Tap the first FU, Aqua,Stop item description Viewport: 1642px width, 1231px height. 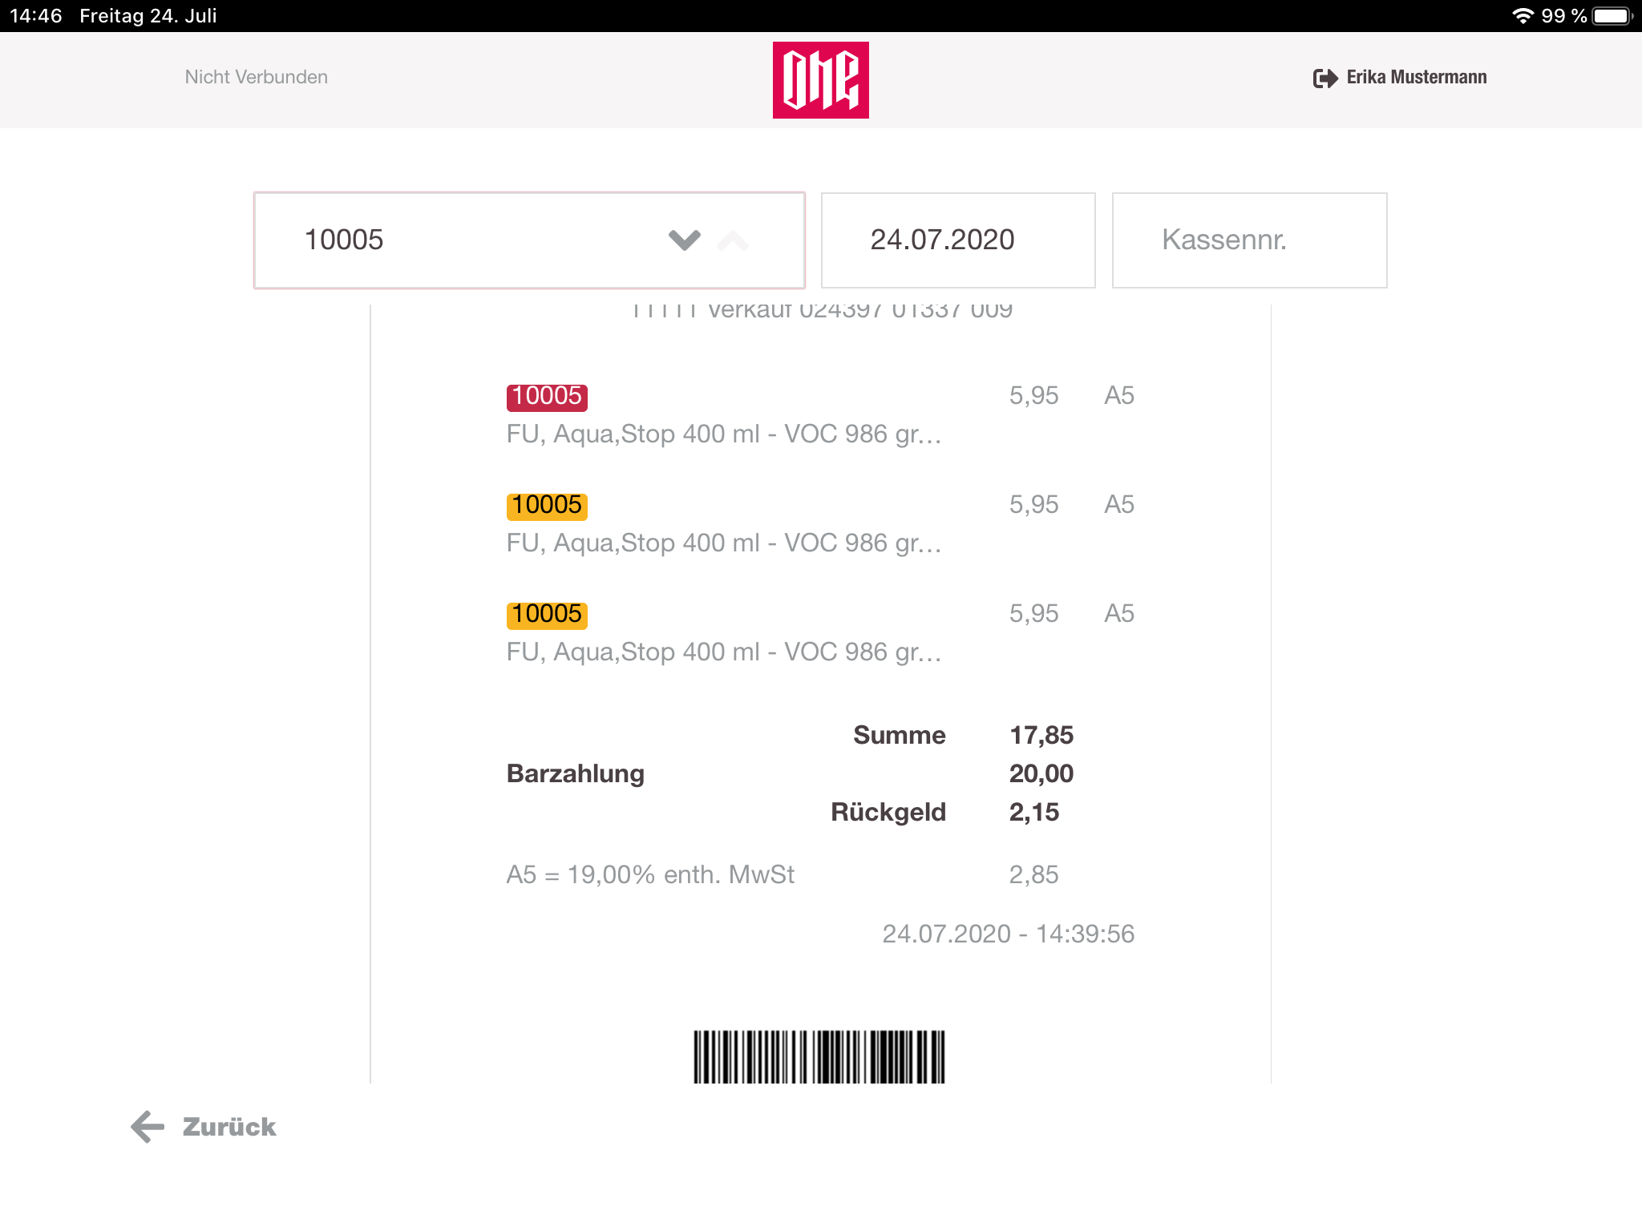[x=724, y=434]
